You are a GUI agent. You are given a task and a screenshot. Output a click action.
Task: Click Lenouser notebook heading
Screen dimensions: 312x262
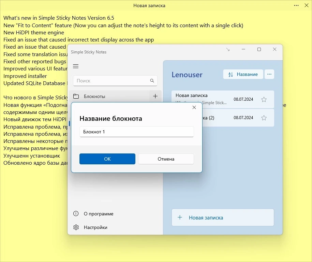[x=187, y=75]
